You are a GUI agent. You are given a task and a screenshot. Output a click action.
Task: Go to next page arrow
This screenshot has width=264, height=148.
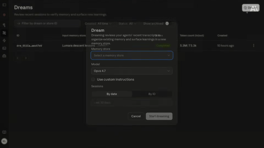click(x=26, y=58)
